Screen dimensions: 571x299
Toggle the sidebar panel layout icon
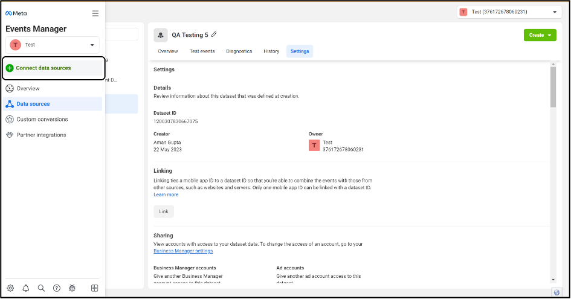(95, 288)
